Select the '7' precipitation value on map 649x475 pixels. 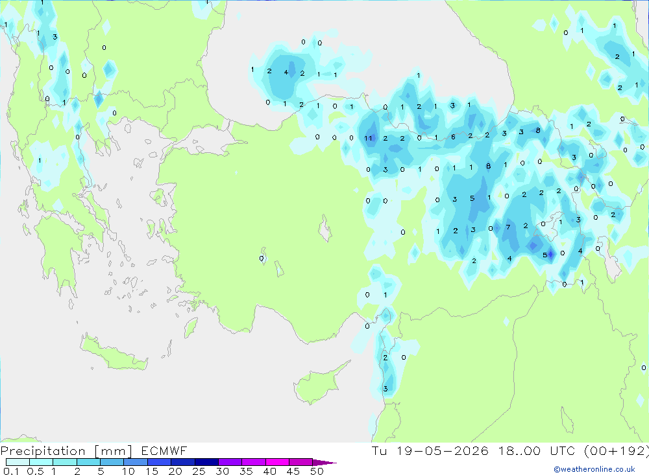click(x=508, y=227)
